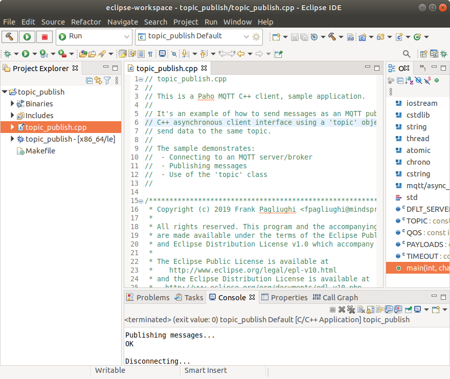Screen dimensions: 450x379
Task: Open the Refactor menu
Action: (86, 22)
